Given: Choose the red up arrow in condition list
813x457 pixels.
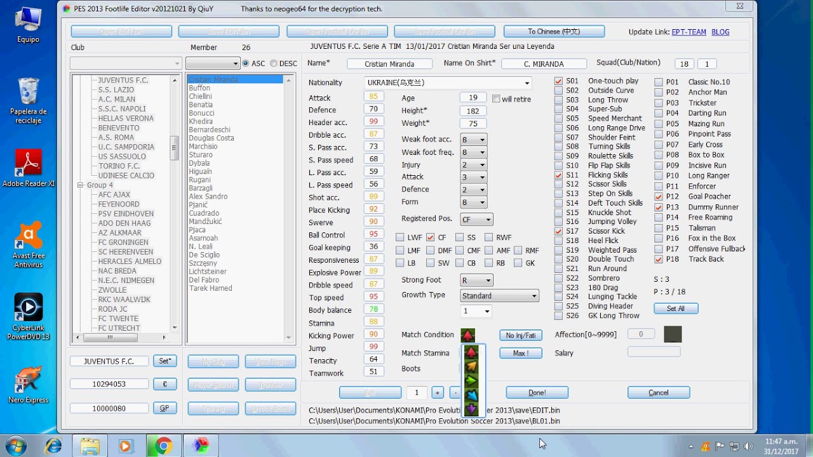Looking at the screenshot, I should click(x=471, y=352).
